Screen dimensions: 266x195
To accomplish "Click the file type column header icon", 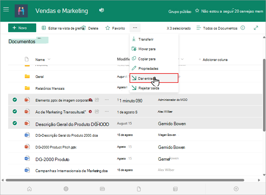I will tap(27, 59).
